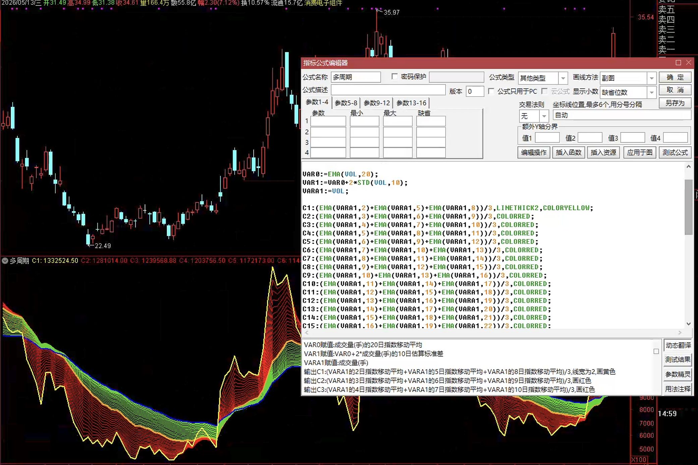This screenshot has height=465, width=698.
Task: Close the 指标公式编辑器 window
Action: click(689, 63)
